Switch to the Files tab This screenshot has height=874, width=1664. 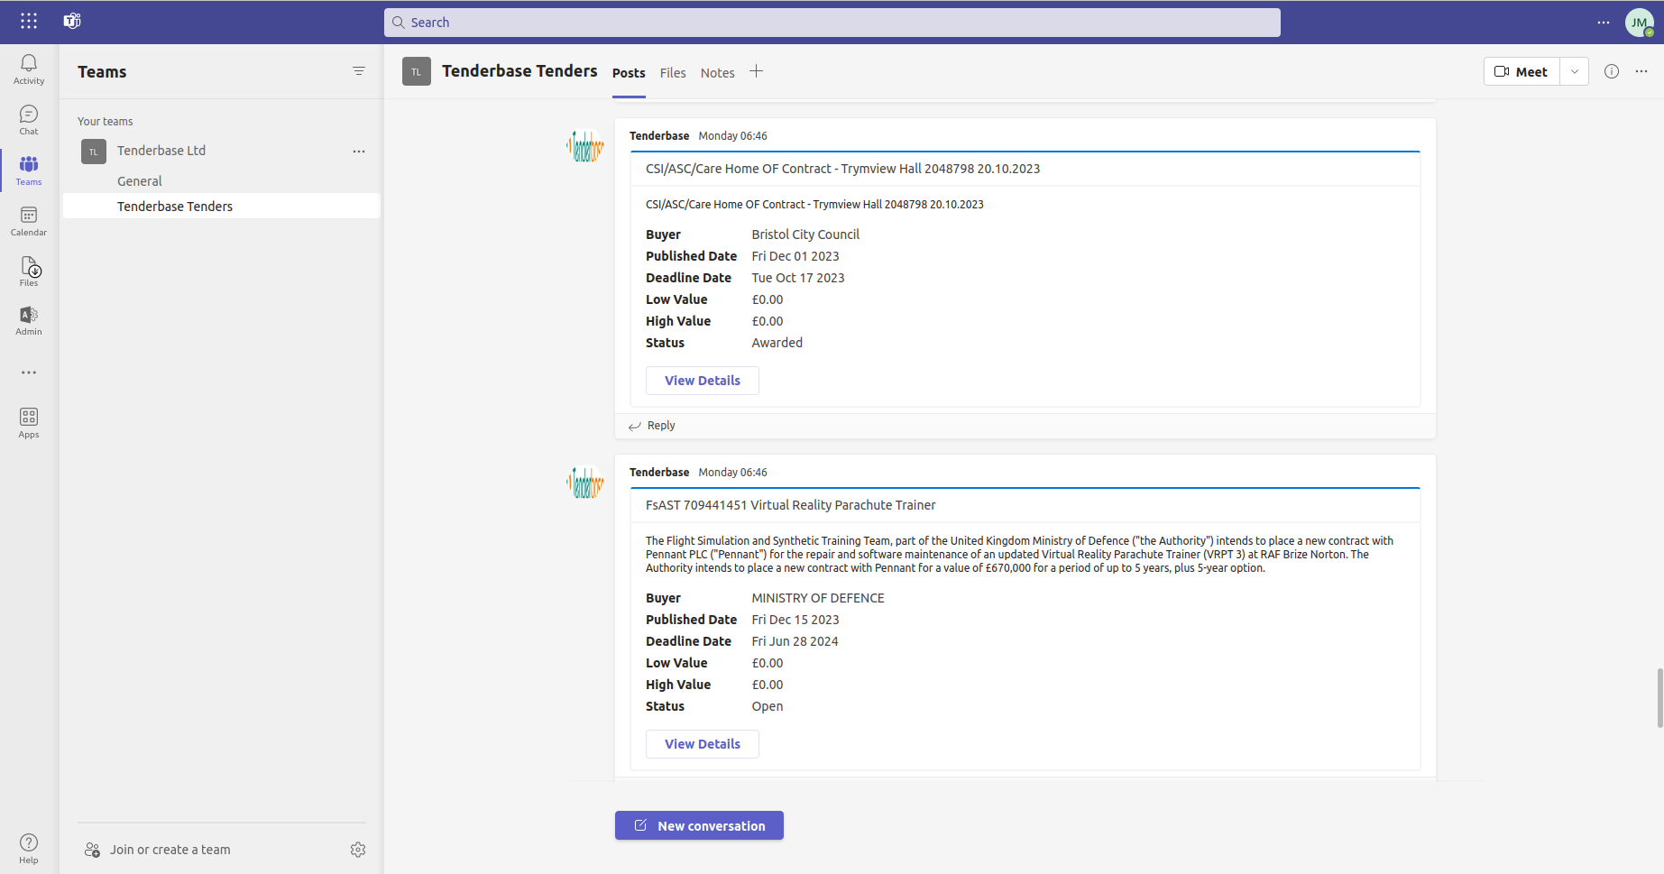pos(672,72)
